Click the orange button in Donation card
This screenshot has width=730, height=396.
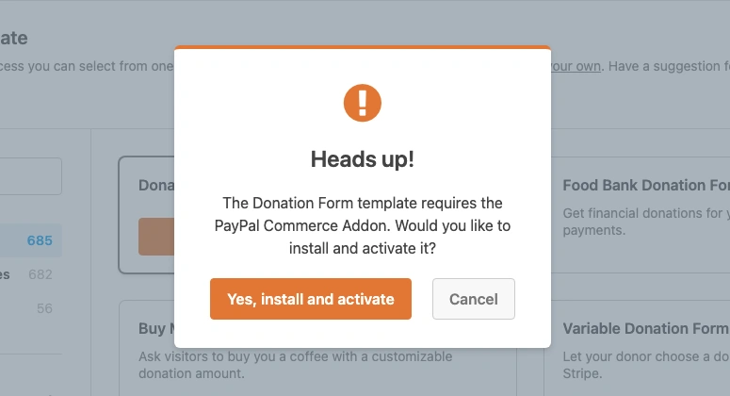point(156,237)
